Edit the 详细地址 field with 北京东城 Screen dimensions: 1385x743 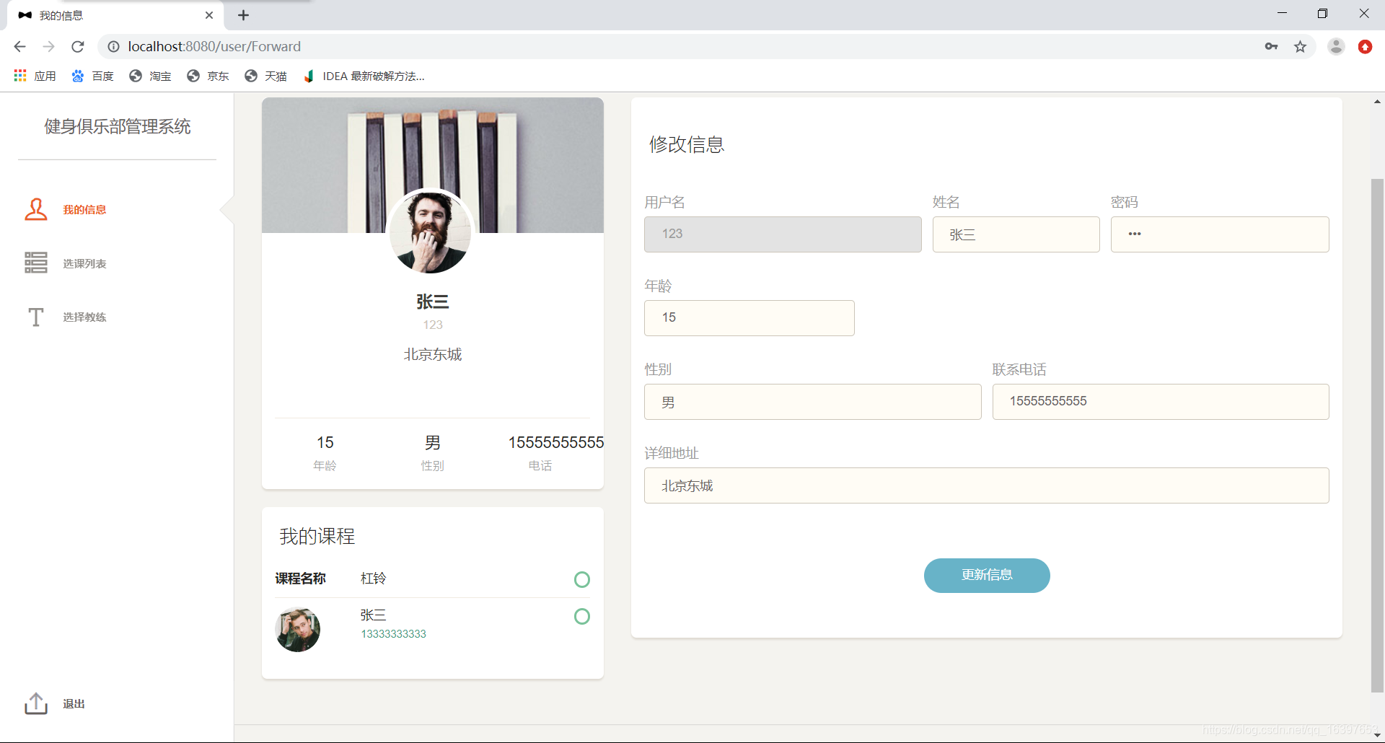coord(987,485)
